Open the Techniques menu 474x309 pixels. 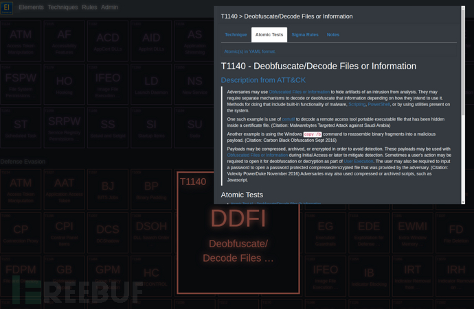(x=63, y=8)
